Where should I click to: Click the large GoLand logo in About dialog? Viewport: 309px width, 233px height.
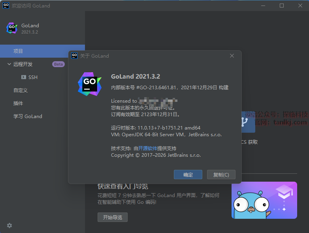coord(90,84)
